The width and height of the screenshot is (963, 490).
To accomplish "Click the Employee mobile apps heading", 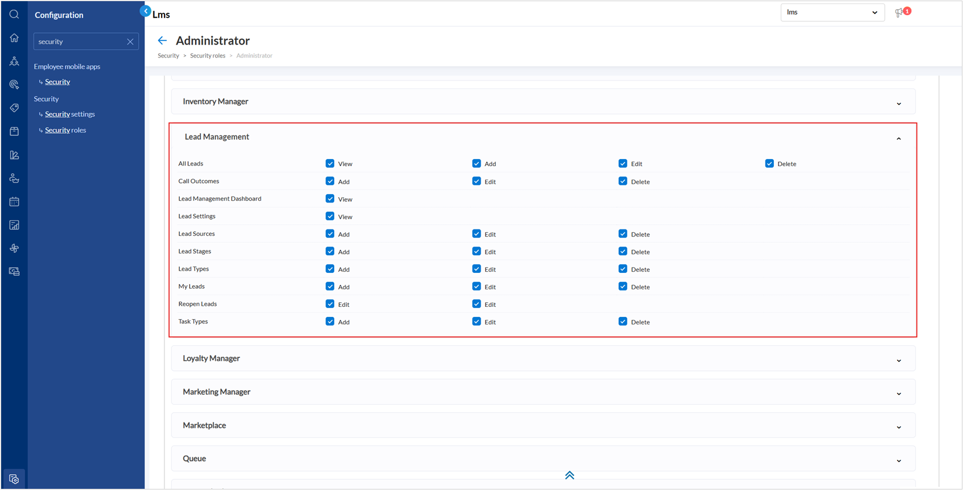I will 67,66.
